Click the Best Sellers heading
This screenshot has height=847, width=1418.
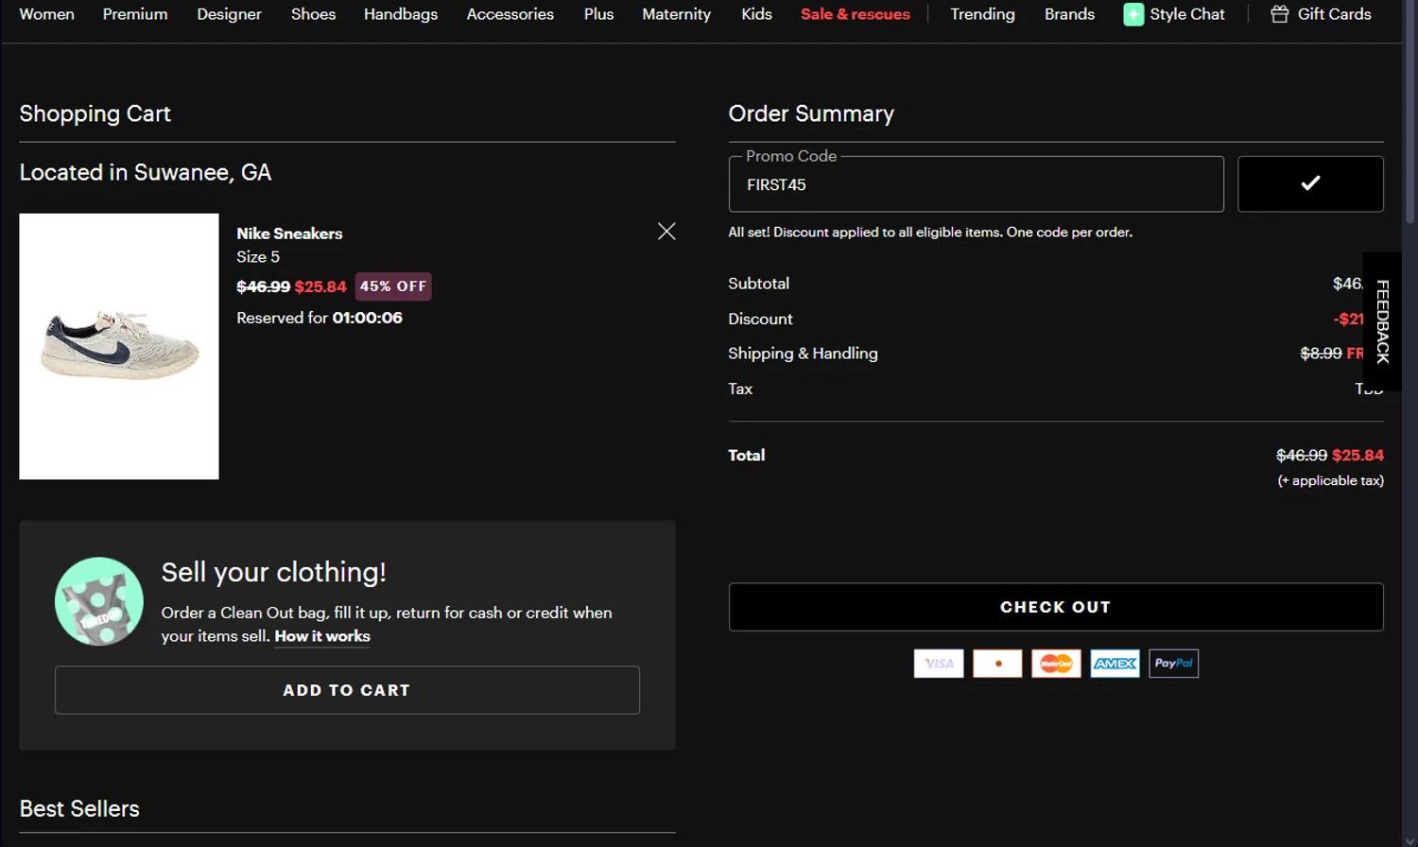coord(79,808)
